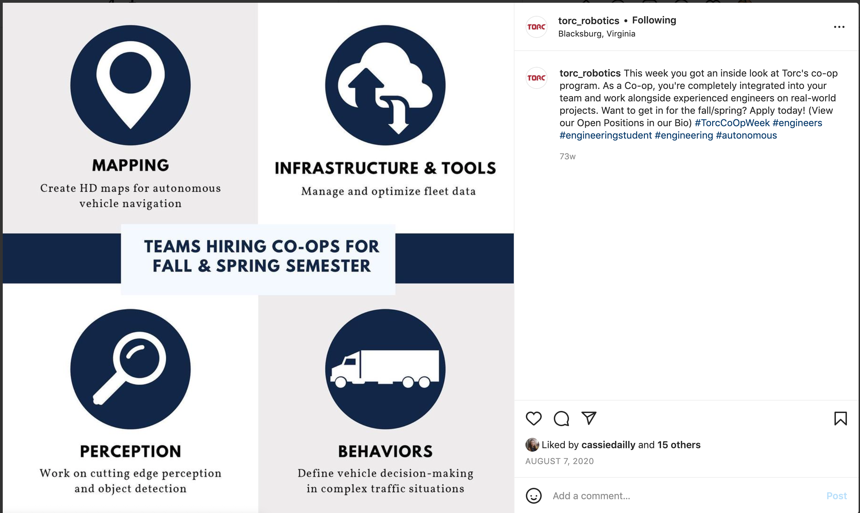Toggle the Following status button
Image resolution: width=860 pixels, height=513 pixels.
pyautogui.click(x=654, y=20)
